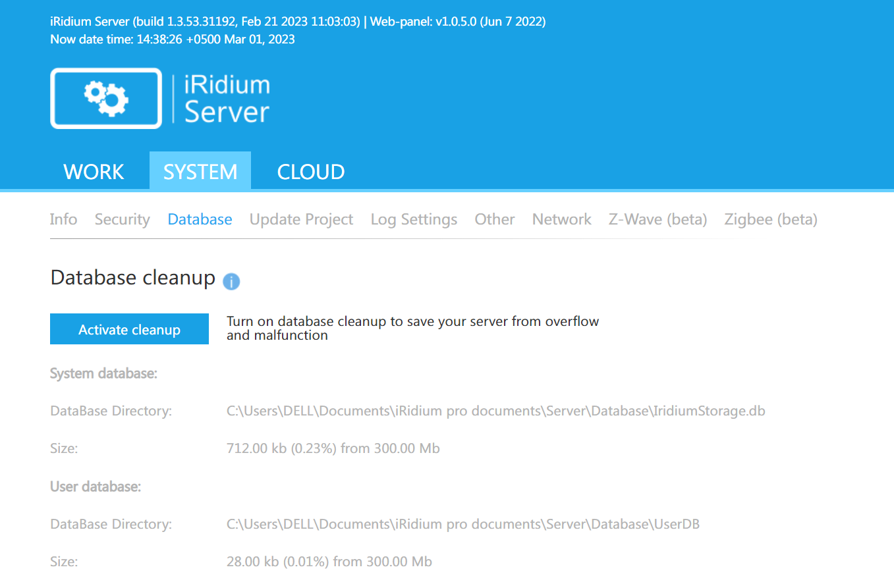
Task: Open the Z-Wave (beta) tab
Action: (x=657, y=219)
